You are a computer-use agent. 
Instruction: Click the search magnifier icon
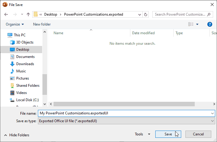209,14
